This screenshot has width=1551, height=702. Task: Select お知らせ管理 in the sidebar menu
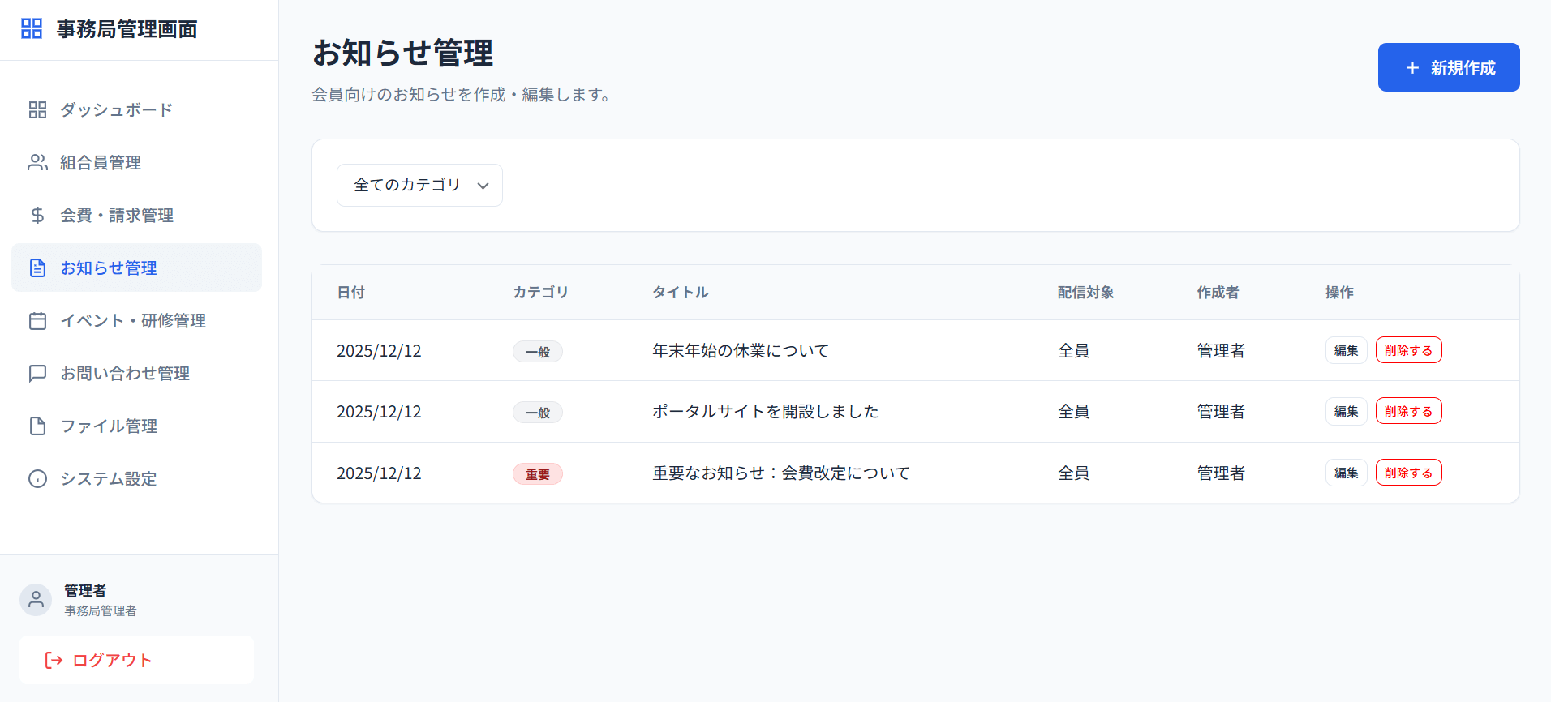[136, 268]
